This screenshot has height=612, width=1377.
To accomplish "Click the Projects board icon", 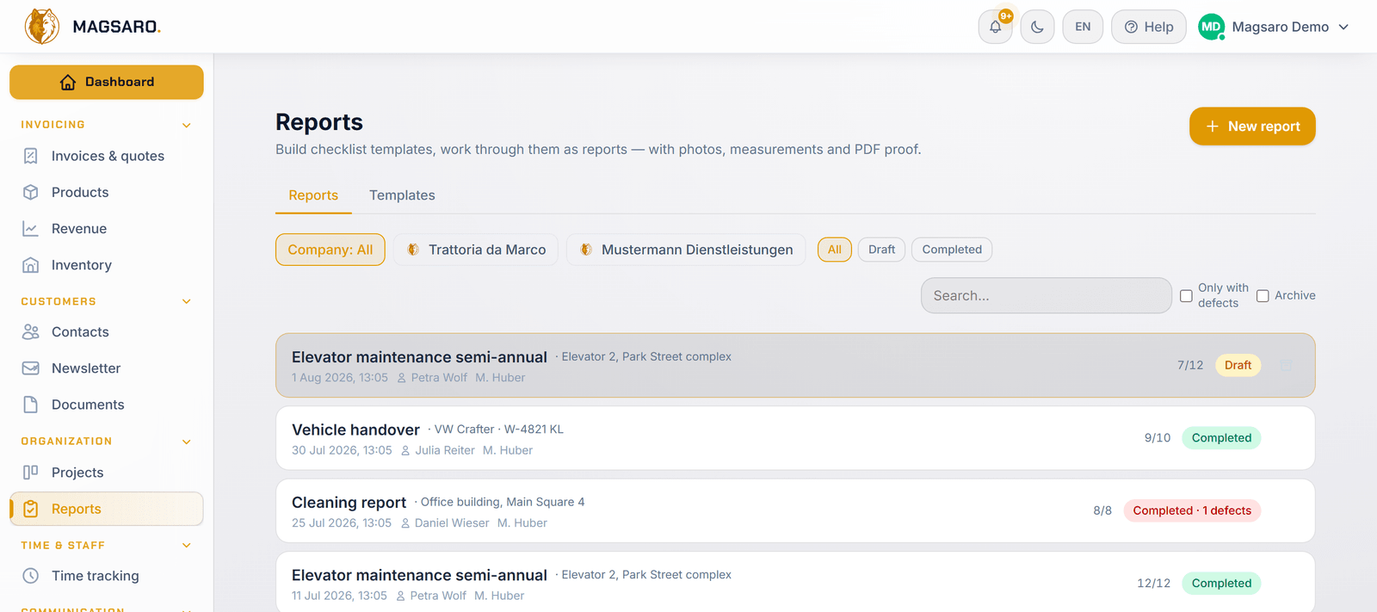I will tap(31, 472).
